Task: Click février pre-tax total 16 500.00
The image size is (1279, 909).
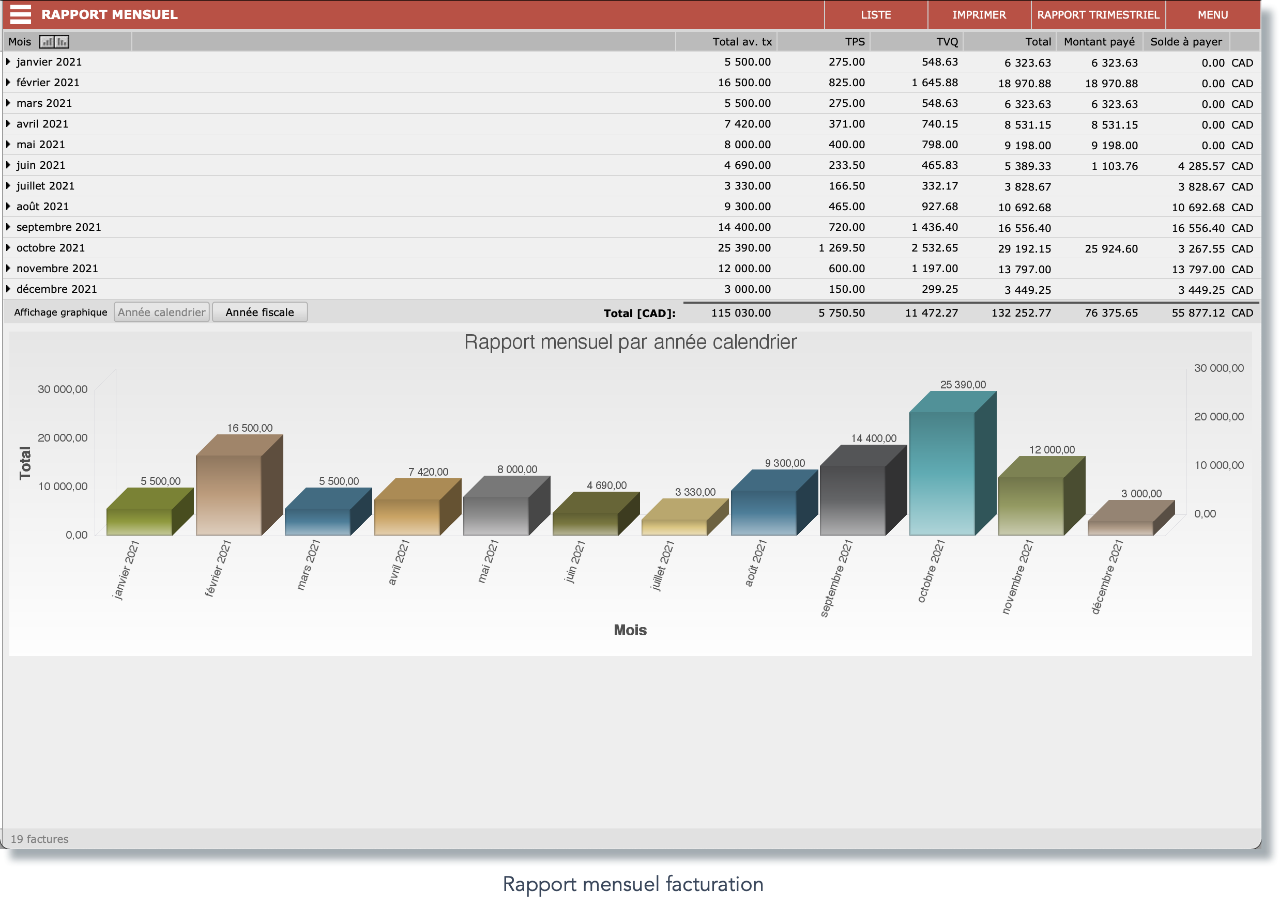Action: [x=744, y=82]
